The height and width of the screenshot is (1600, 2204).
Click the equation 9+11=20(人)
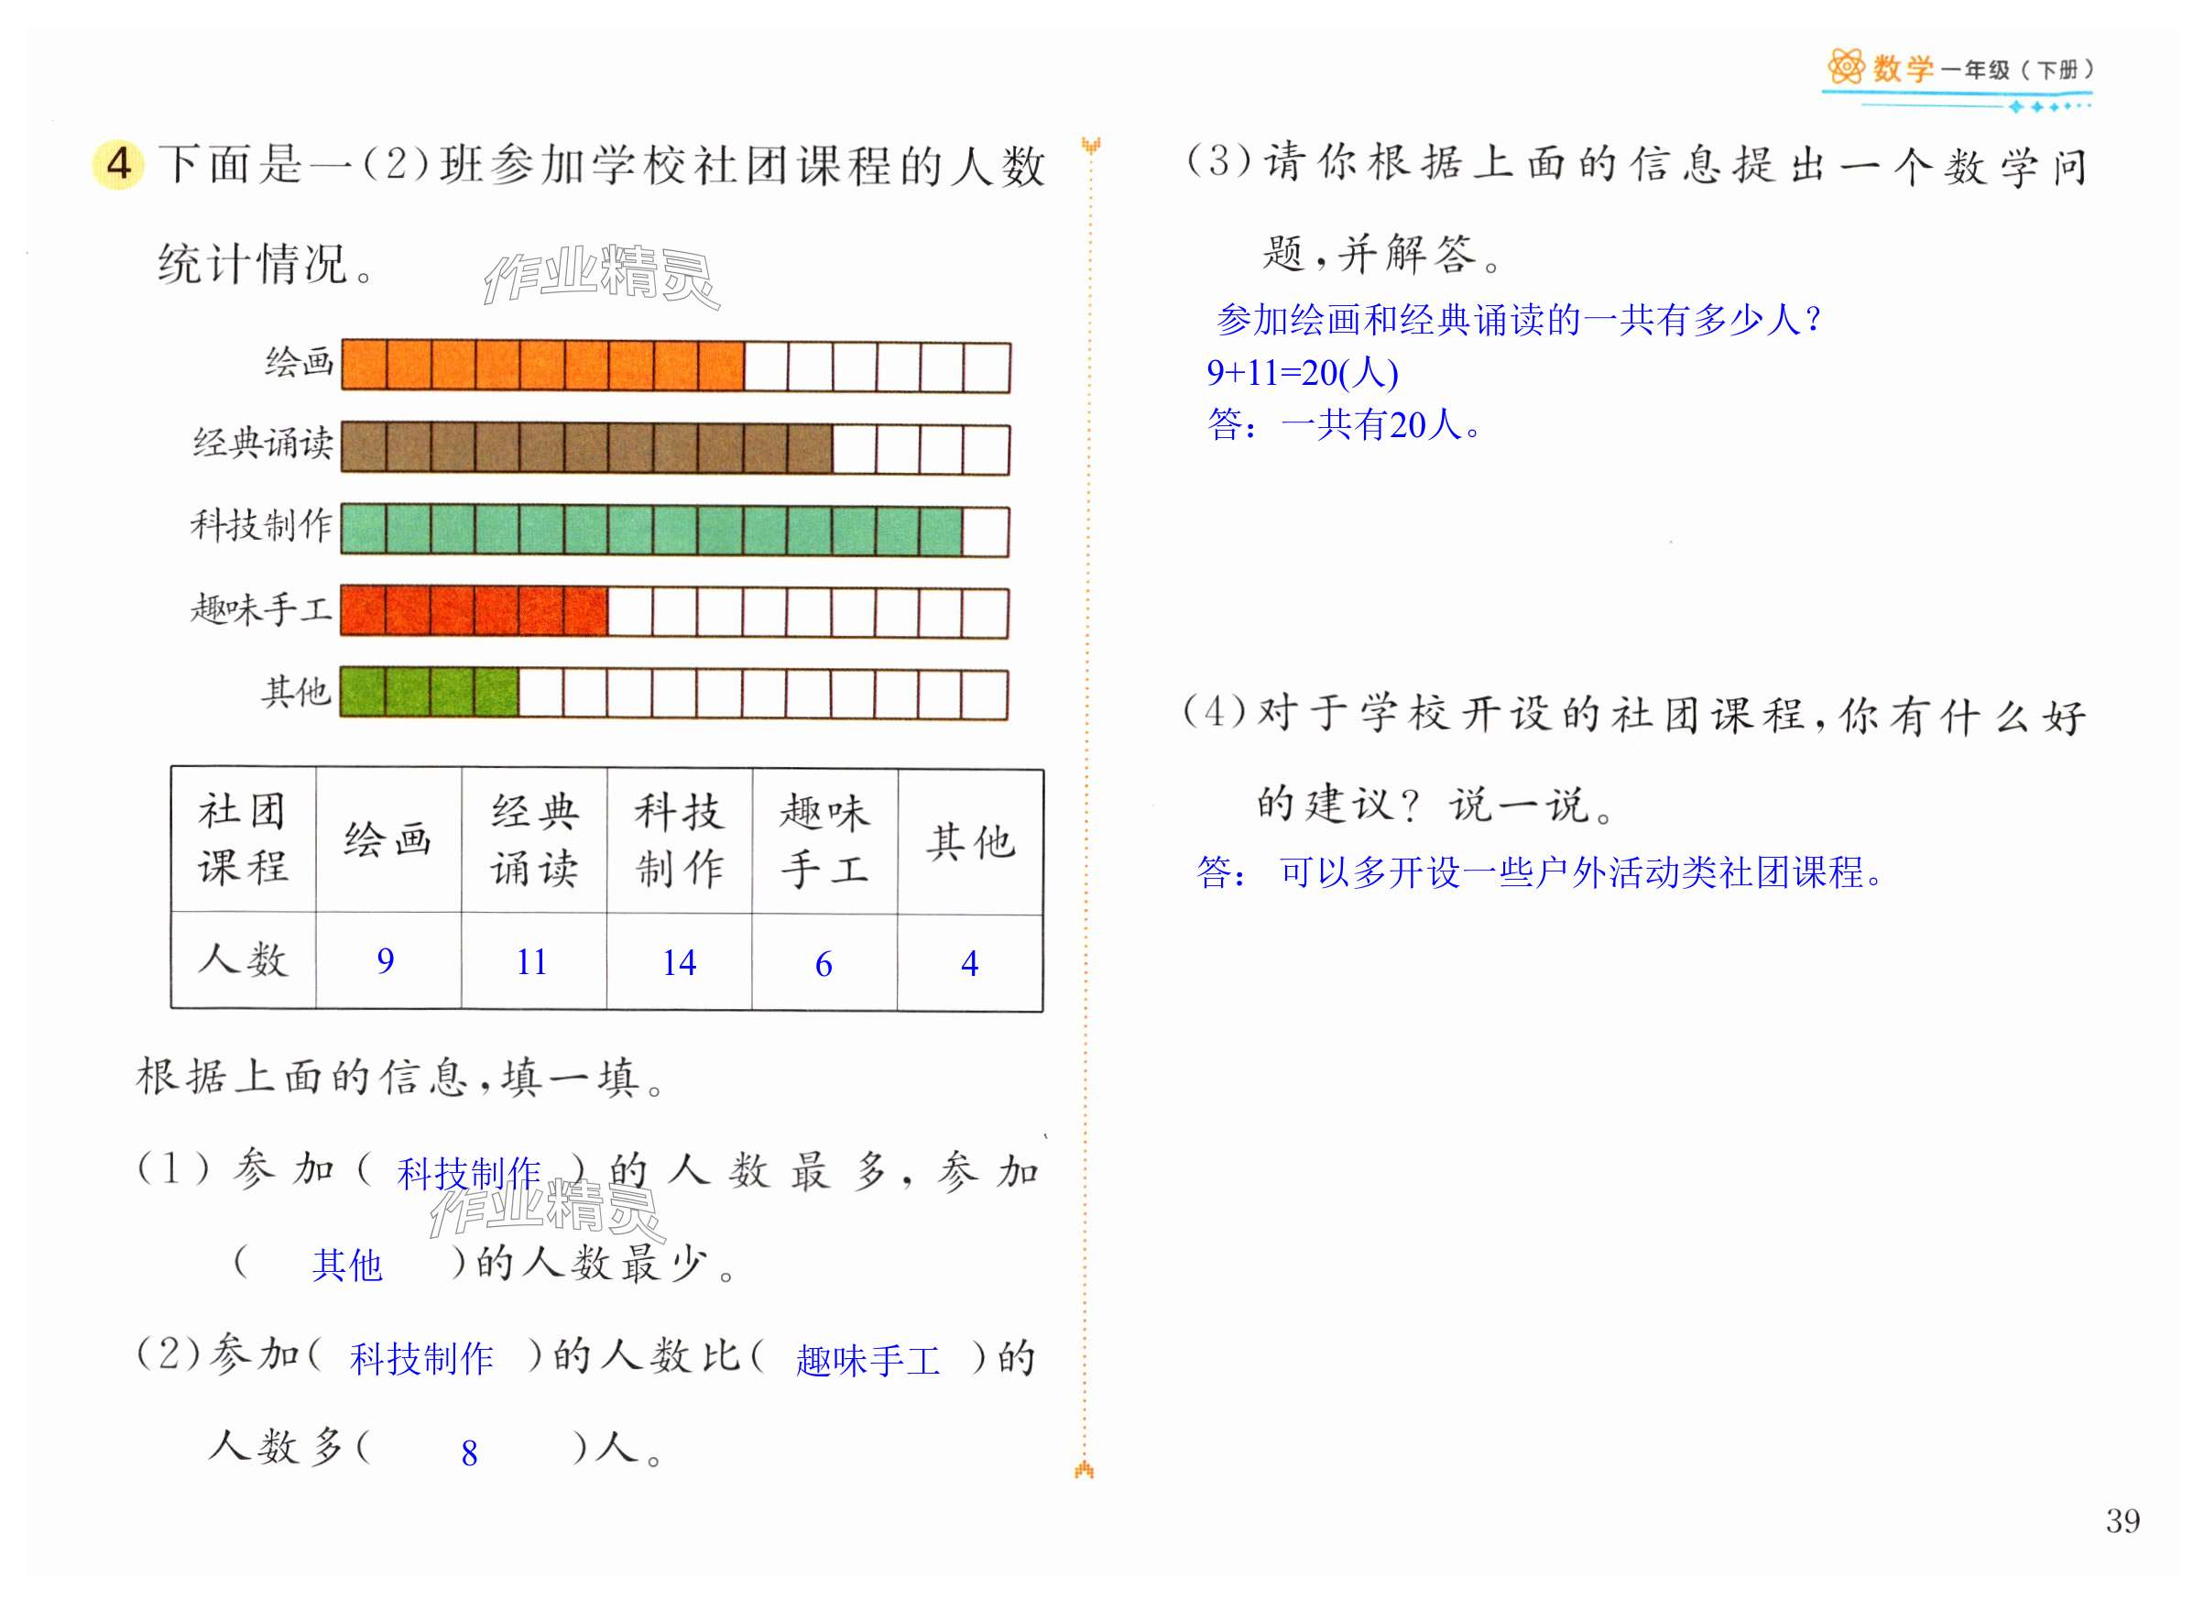click(1303, 372)
